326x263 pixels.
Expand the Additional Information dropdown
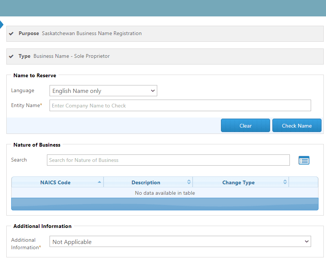180,242
